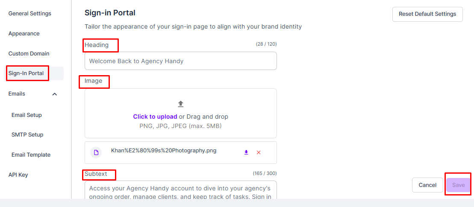Download the Khan Photography image file
474x207 pixels.
coord(246,152)
